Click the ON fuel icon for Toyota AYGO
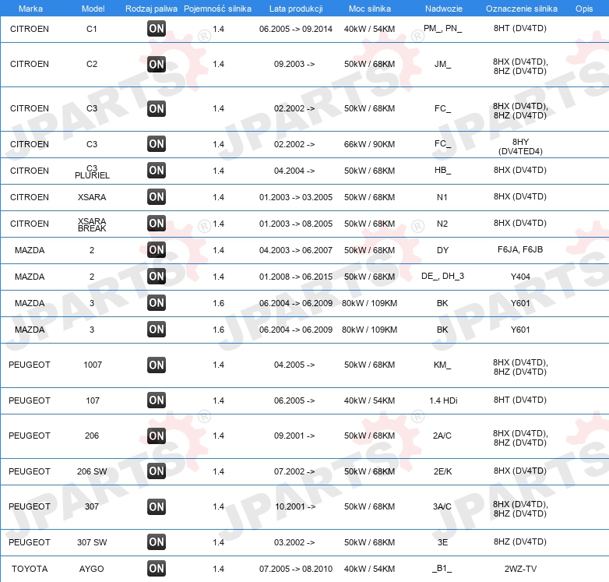 (x=157, y=569)
